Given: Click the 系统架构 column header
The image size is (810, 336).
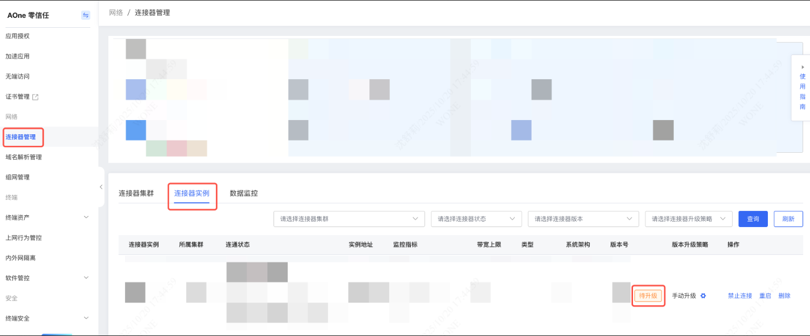Looking at the screenshot, I should tap(578, 245).
